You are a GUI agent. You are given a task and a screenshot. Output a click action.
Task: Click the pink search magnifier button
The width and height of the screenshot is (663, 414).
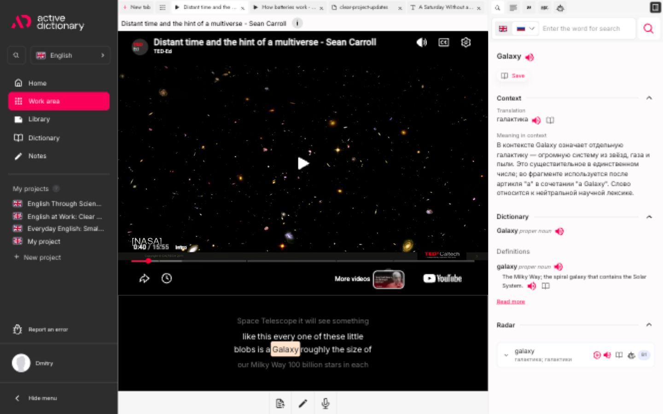(648, 29)
